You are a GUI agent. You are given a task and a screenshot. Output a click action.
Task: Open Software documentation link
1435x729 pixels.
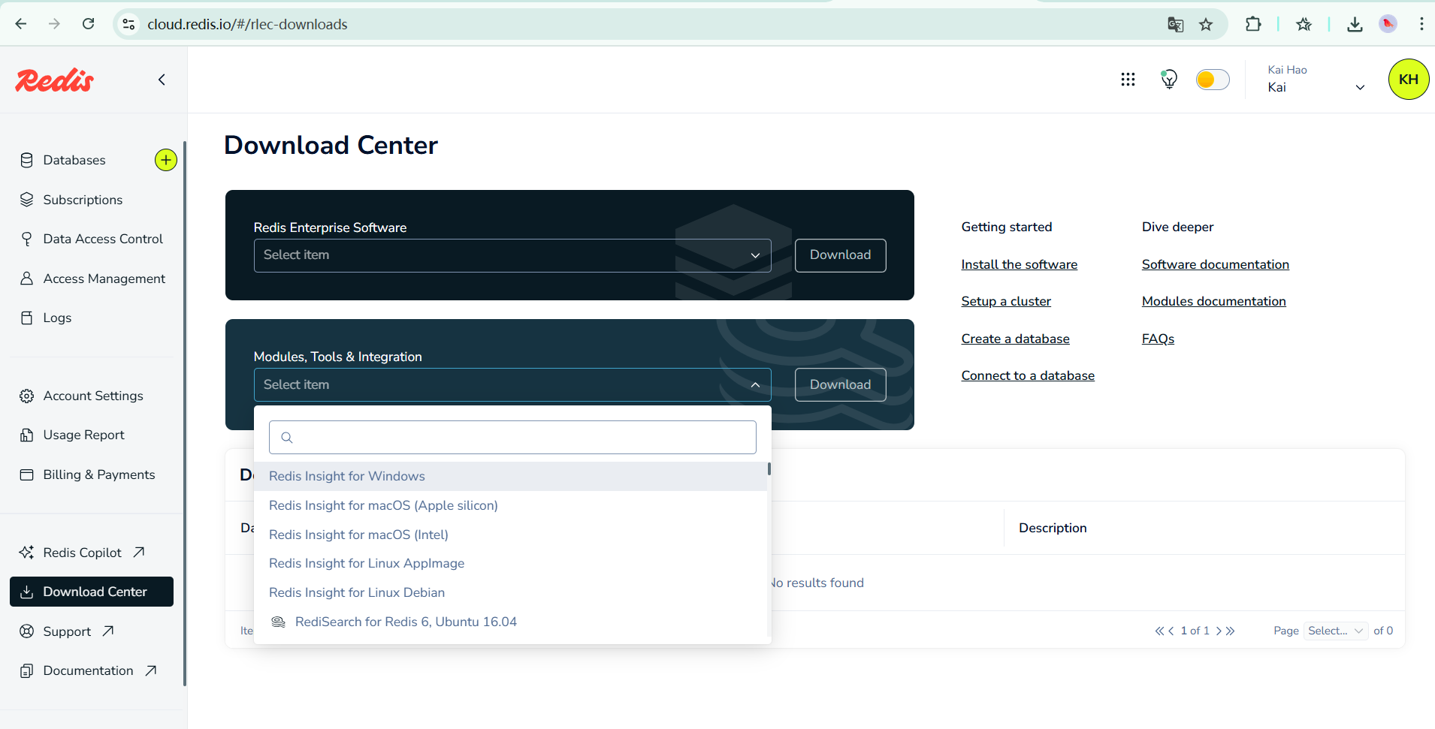tap(1215, 264)
